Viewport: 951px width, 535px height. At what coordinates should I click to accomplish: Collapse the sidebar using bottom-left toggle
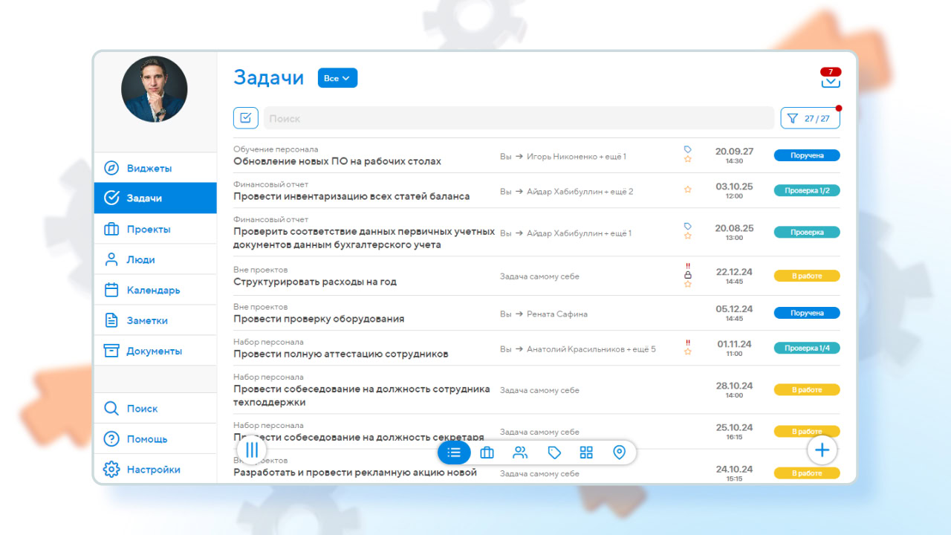(x=251, y=450)
